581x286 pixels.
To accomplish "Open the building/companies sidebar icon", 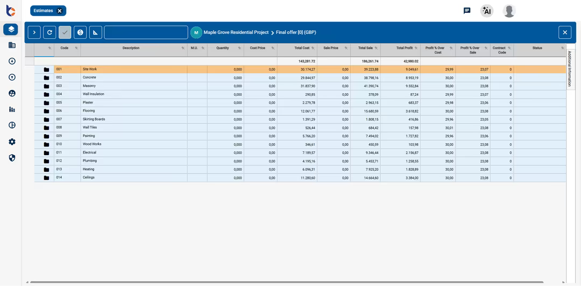I will click(12, 45).
